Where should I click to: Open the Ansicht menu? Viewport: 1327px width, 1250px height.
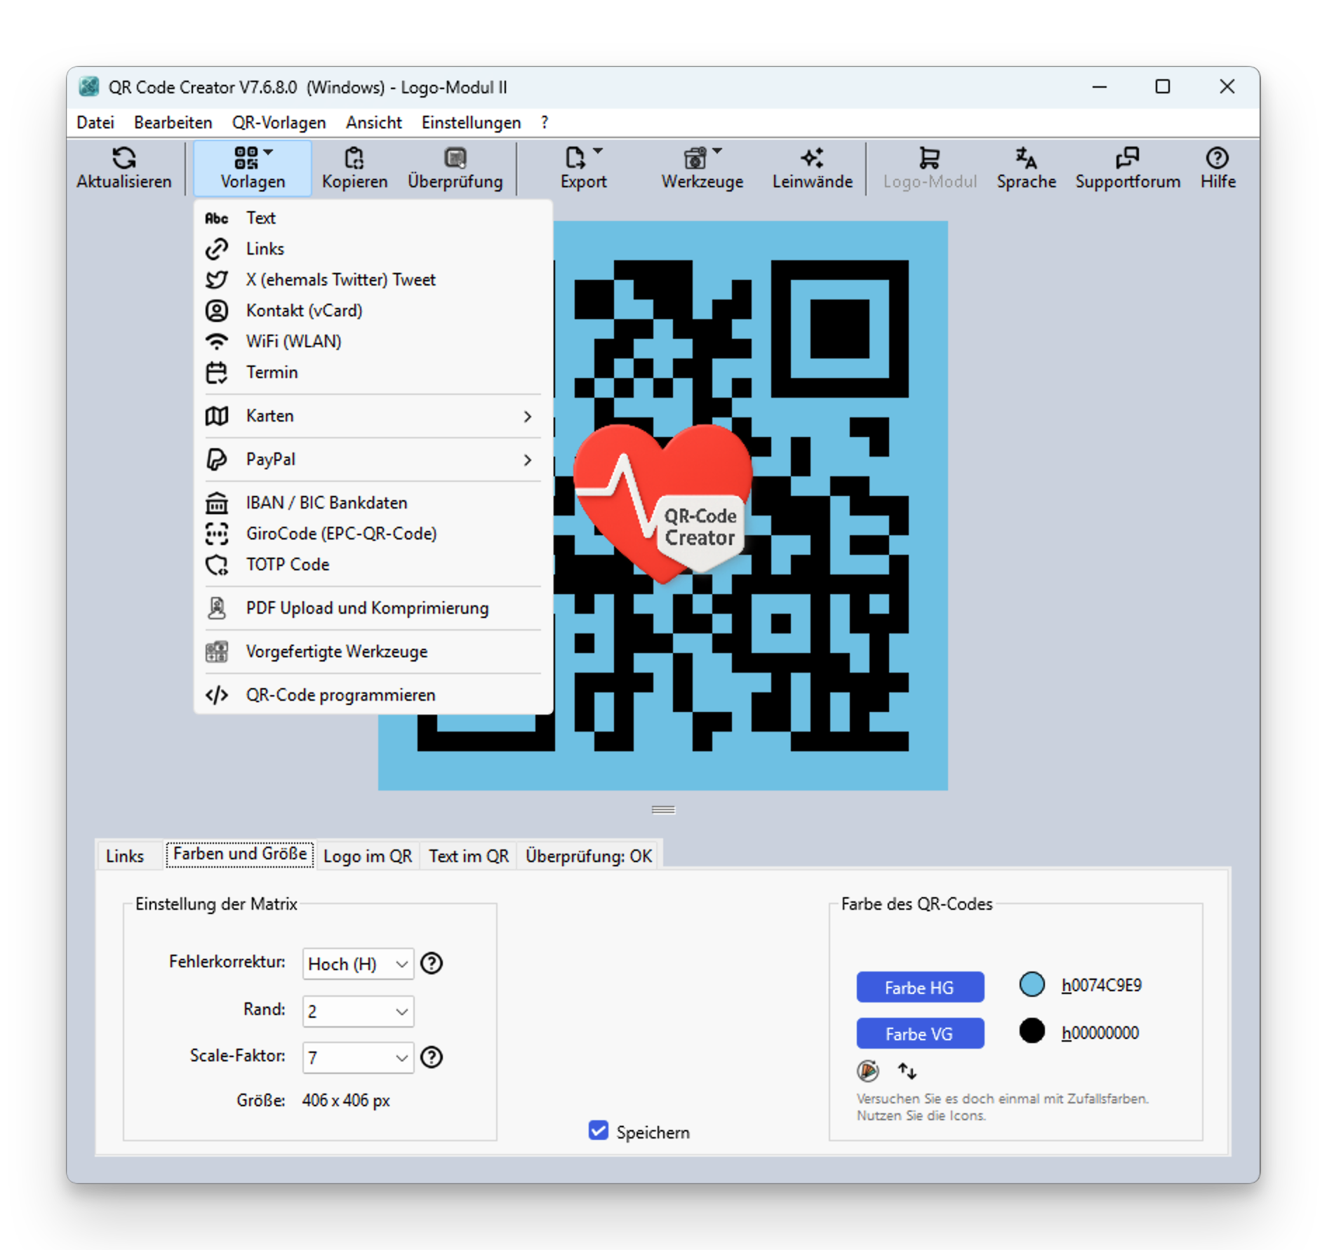[x=373, y=123]
